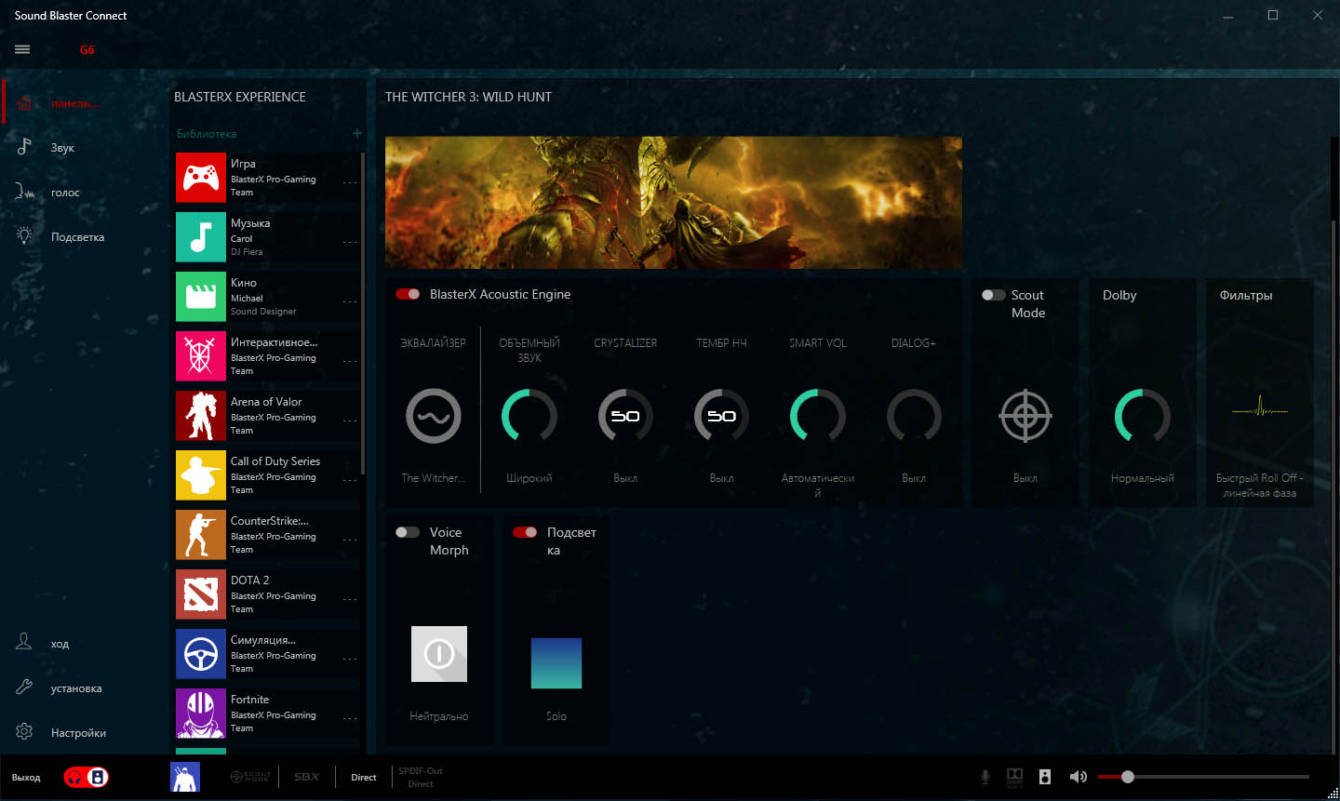Open the Подсветка section in sidebar
Viewport: 1340px width, 801px height.
tap(77, 237)
